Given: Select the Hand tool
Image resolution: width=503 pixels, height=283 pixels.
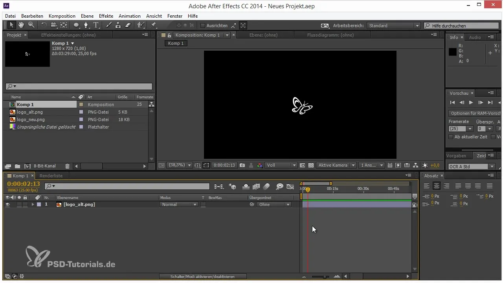Looking at the screenshot, I should point(21,25).
